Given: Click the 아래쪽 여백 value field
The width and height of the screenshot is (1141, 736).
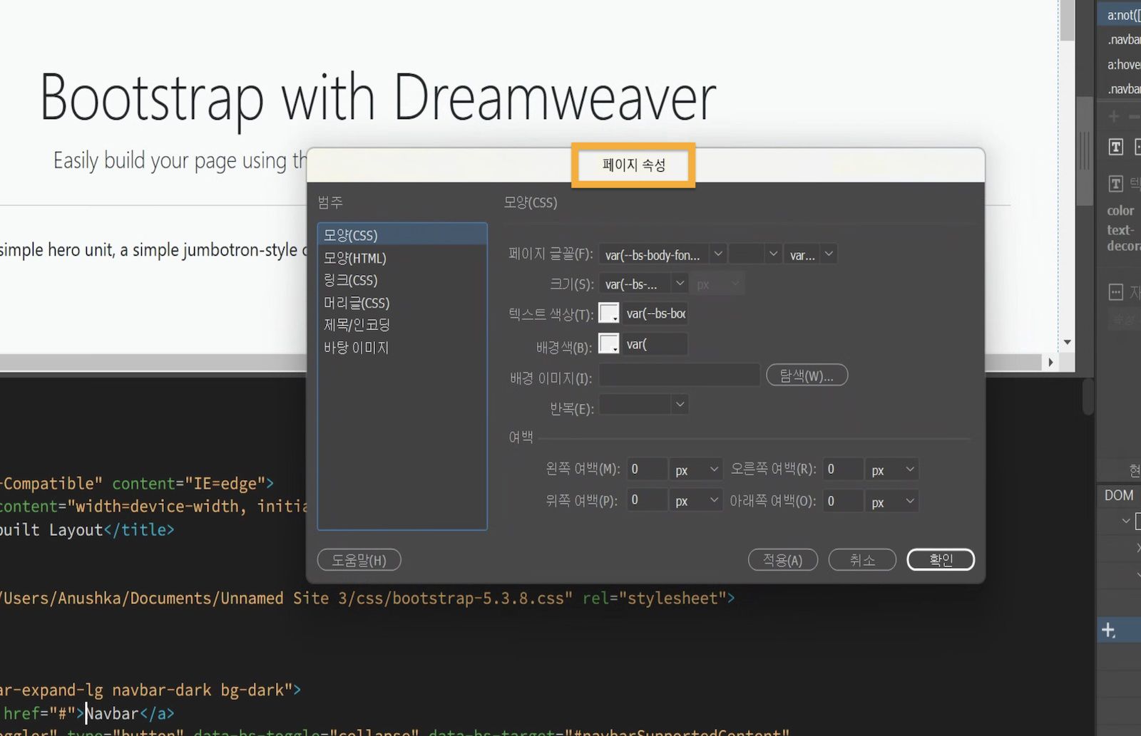Looking at the screenshot, I should click(843, 501).
